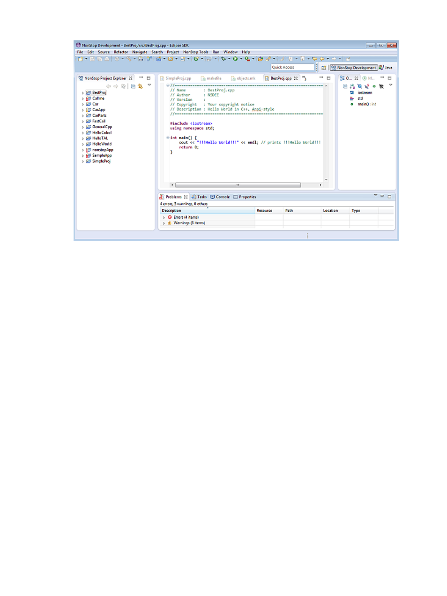Click the Save toolbar icon
The height and width of the screenshot is (596, 447).
(92, 59)
